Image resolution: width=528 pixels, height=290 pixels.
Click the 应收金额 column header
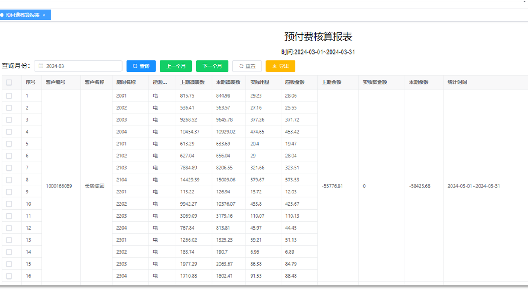295,83
